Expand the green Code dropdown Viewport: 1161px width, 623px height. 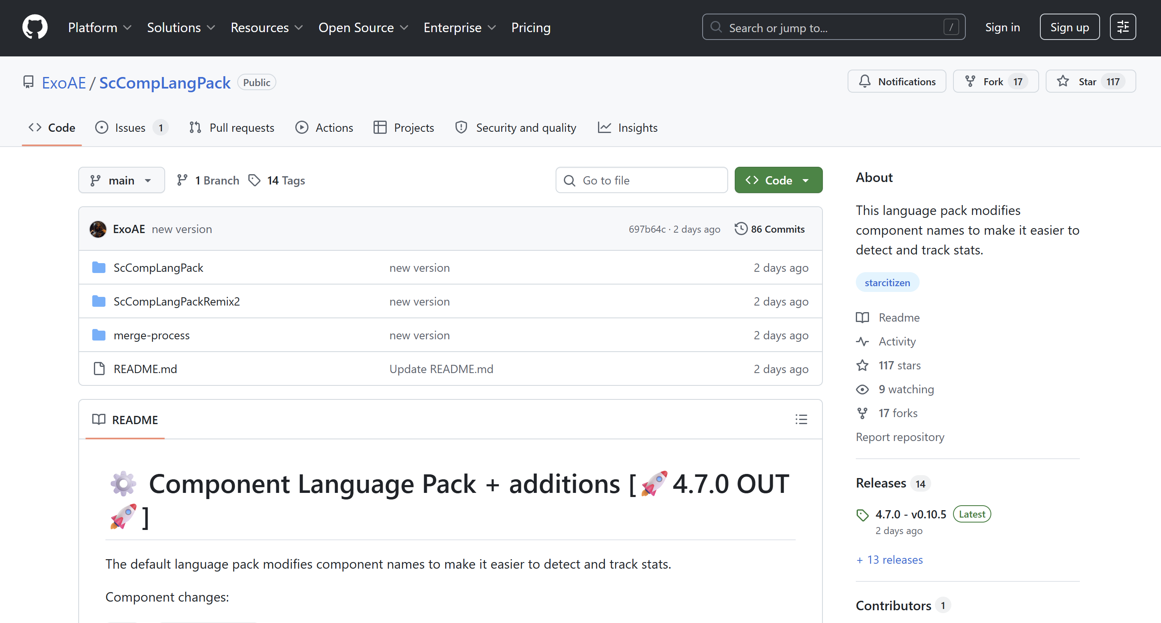click(778, 180)
